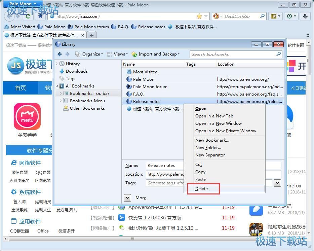Close the 极速下载站 browser tab

click(82, 35)
